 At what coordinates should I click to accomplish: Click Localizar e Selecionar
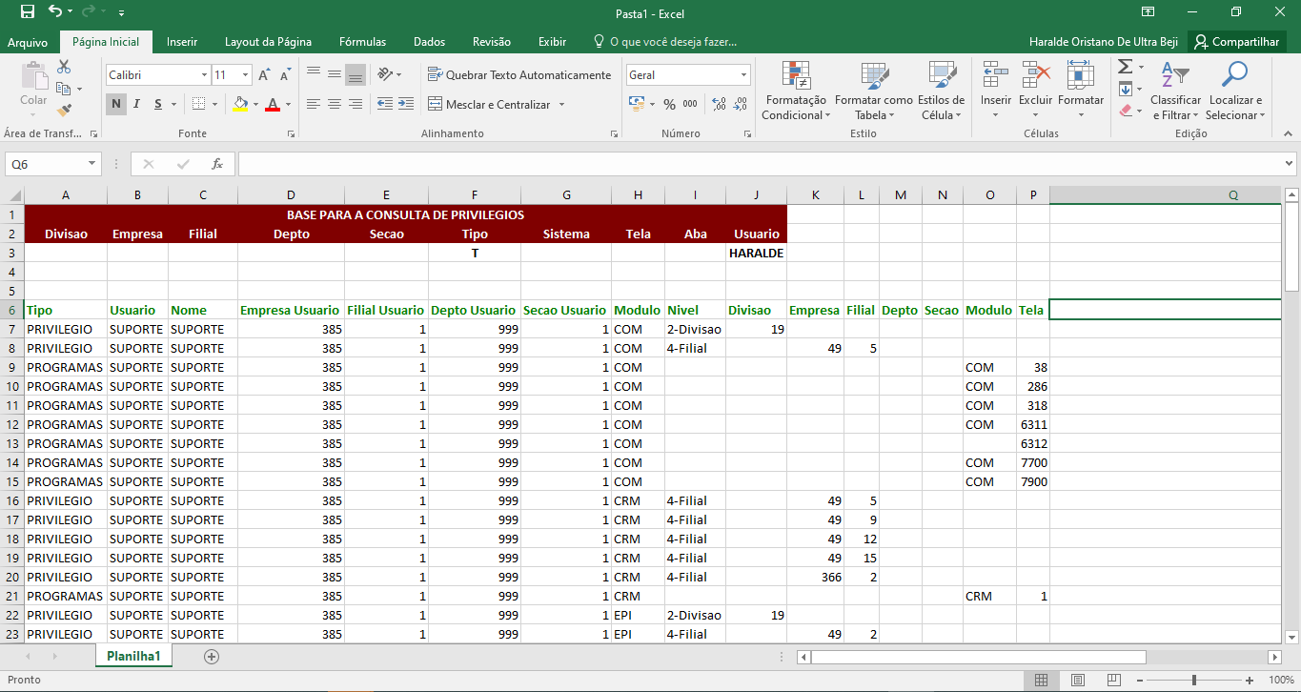[1235, 92]
